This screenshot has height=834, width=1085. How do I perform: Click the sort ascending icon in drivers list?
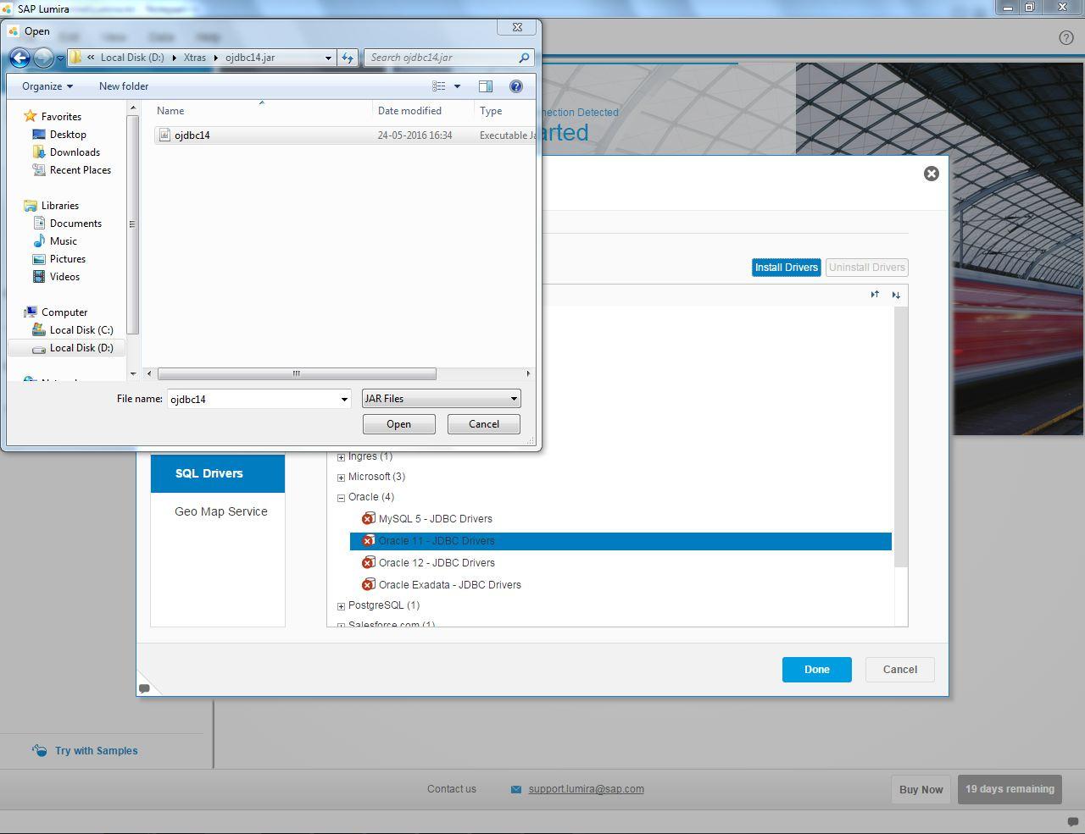click(x=875, y=295)
